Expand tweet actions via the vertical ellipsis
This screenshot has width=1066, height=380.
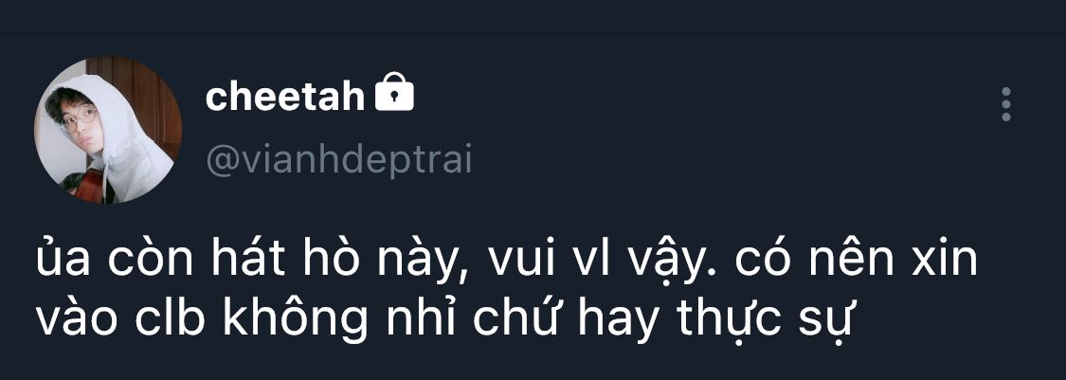point(1006,104)
